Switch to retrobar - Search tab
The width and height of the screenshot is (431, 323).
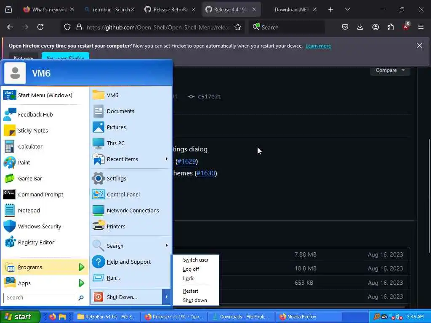110,10
